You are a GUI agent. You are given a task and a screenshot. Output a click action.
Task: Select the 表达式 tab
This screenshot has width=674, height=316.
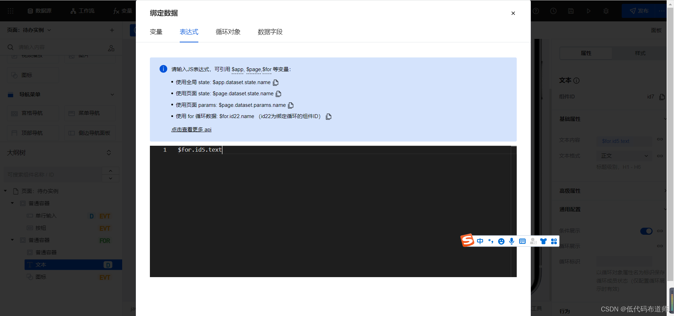click(189, 32)
